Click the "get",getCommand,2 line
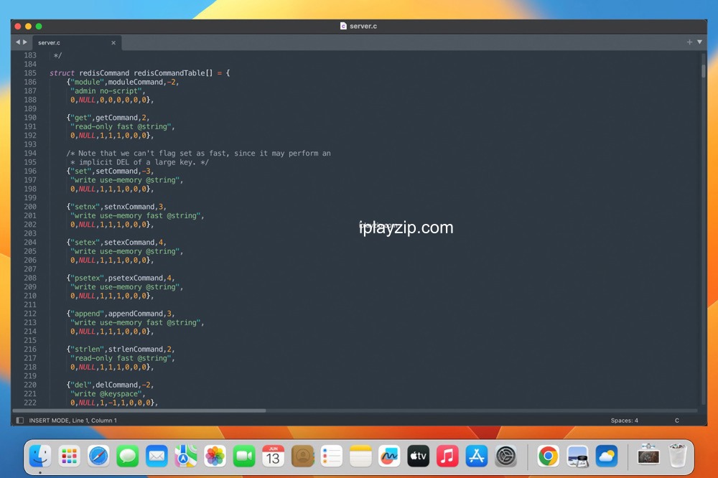This screenshot has height=478, width=718. [x=108, y=118]
